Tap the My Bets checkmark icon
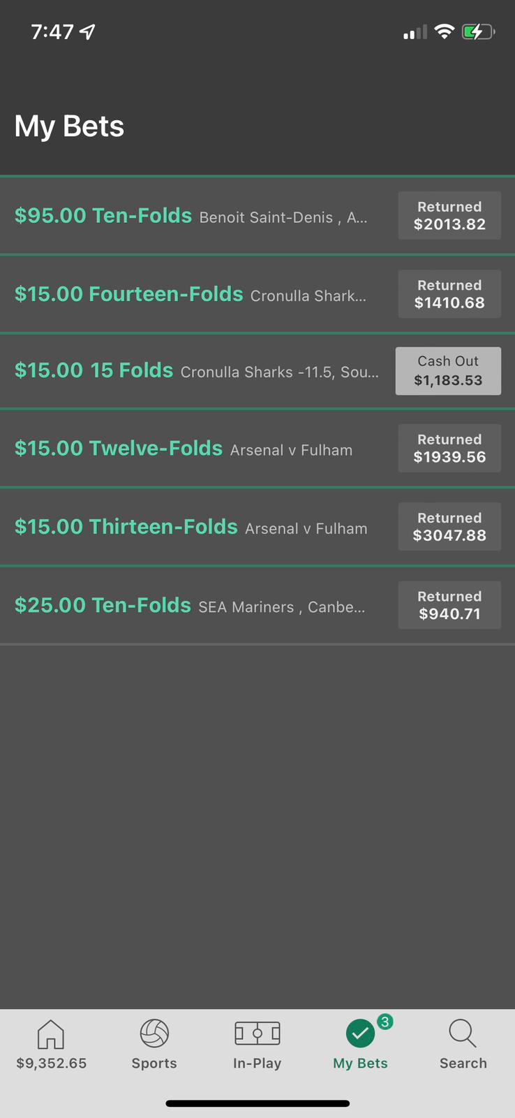Screen dimensions: 515x1118 pos(360,1033)
